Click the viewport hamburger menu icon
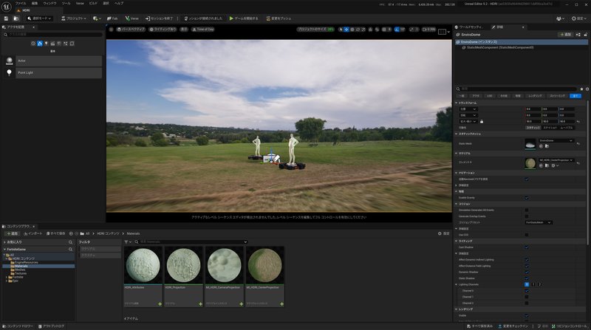This screenshot has width=591, height=330. click(111, 30)
